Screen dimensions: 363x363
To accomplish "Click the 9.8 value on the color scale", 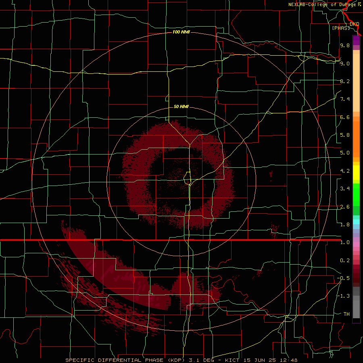I will click(345, 45).
